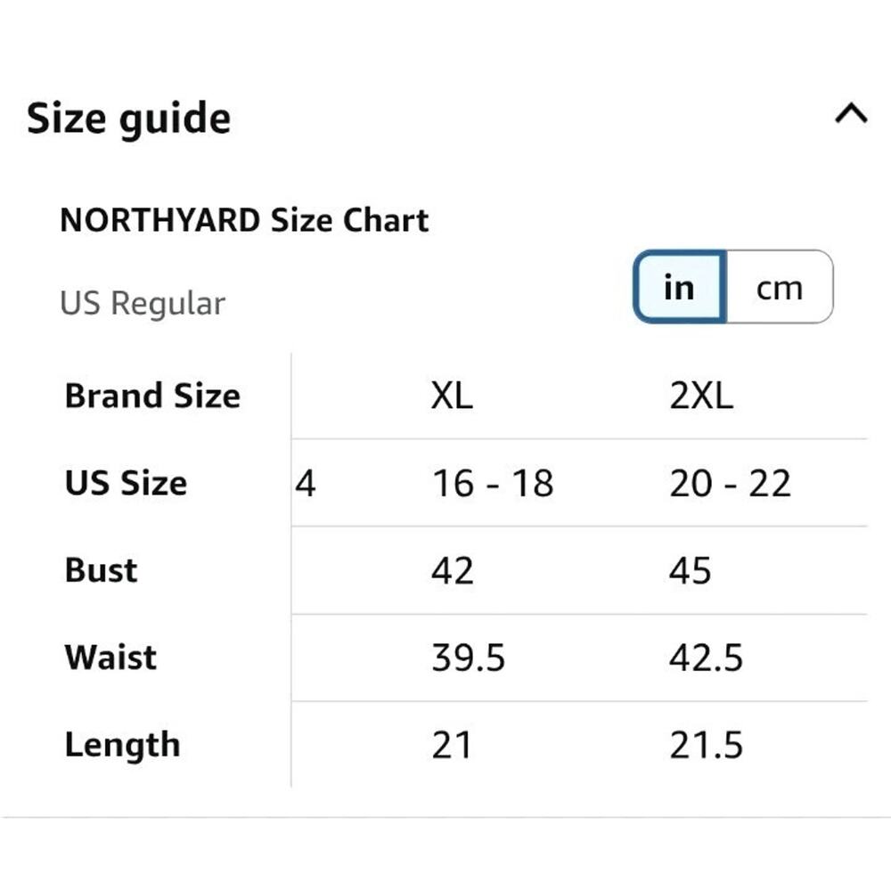Click the 16 - 18 US size value
891x891 pixels.
[492, 483]
